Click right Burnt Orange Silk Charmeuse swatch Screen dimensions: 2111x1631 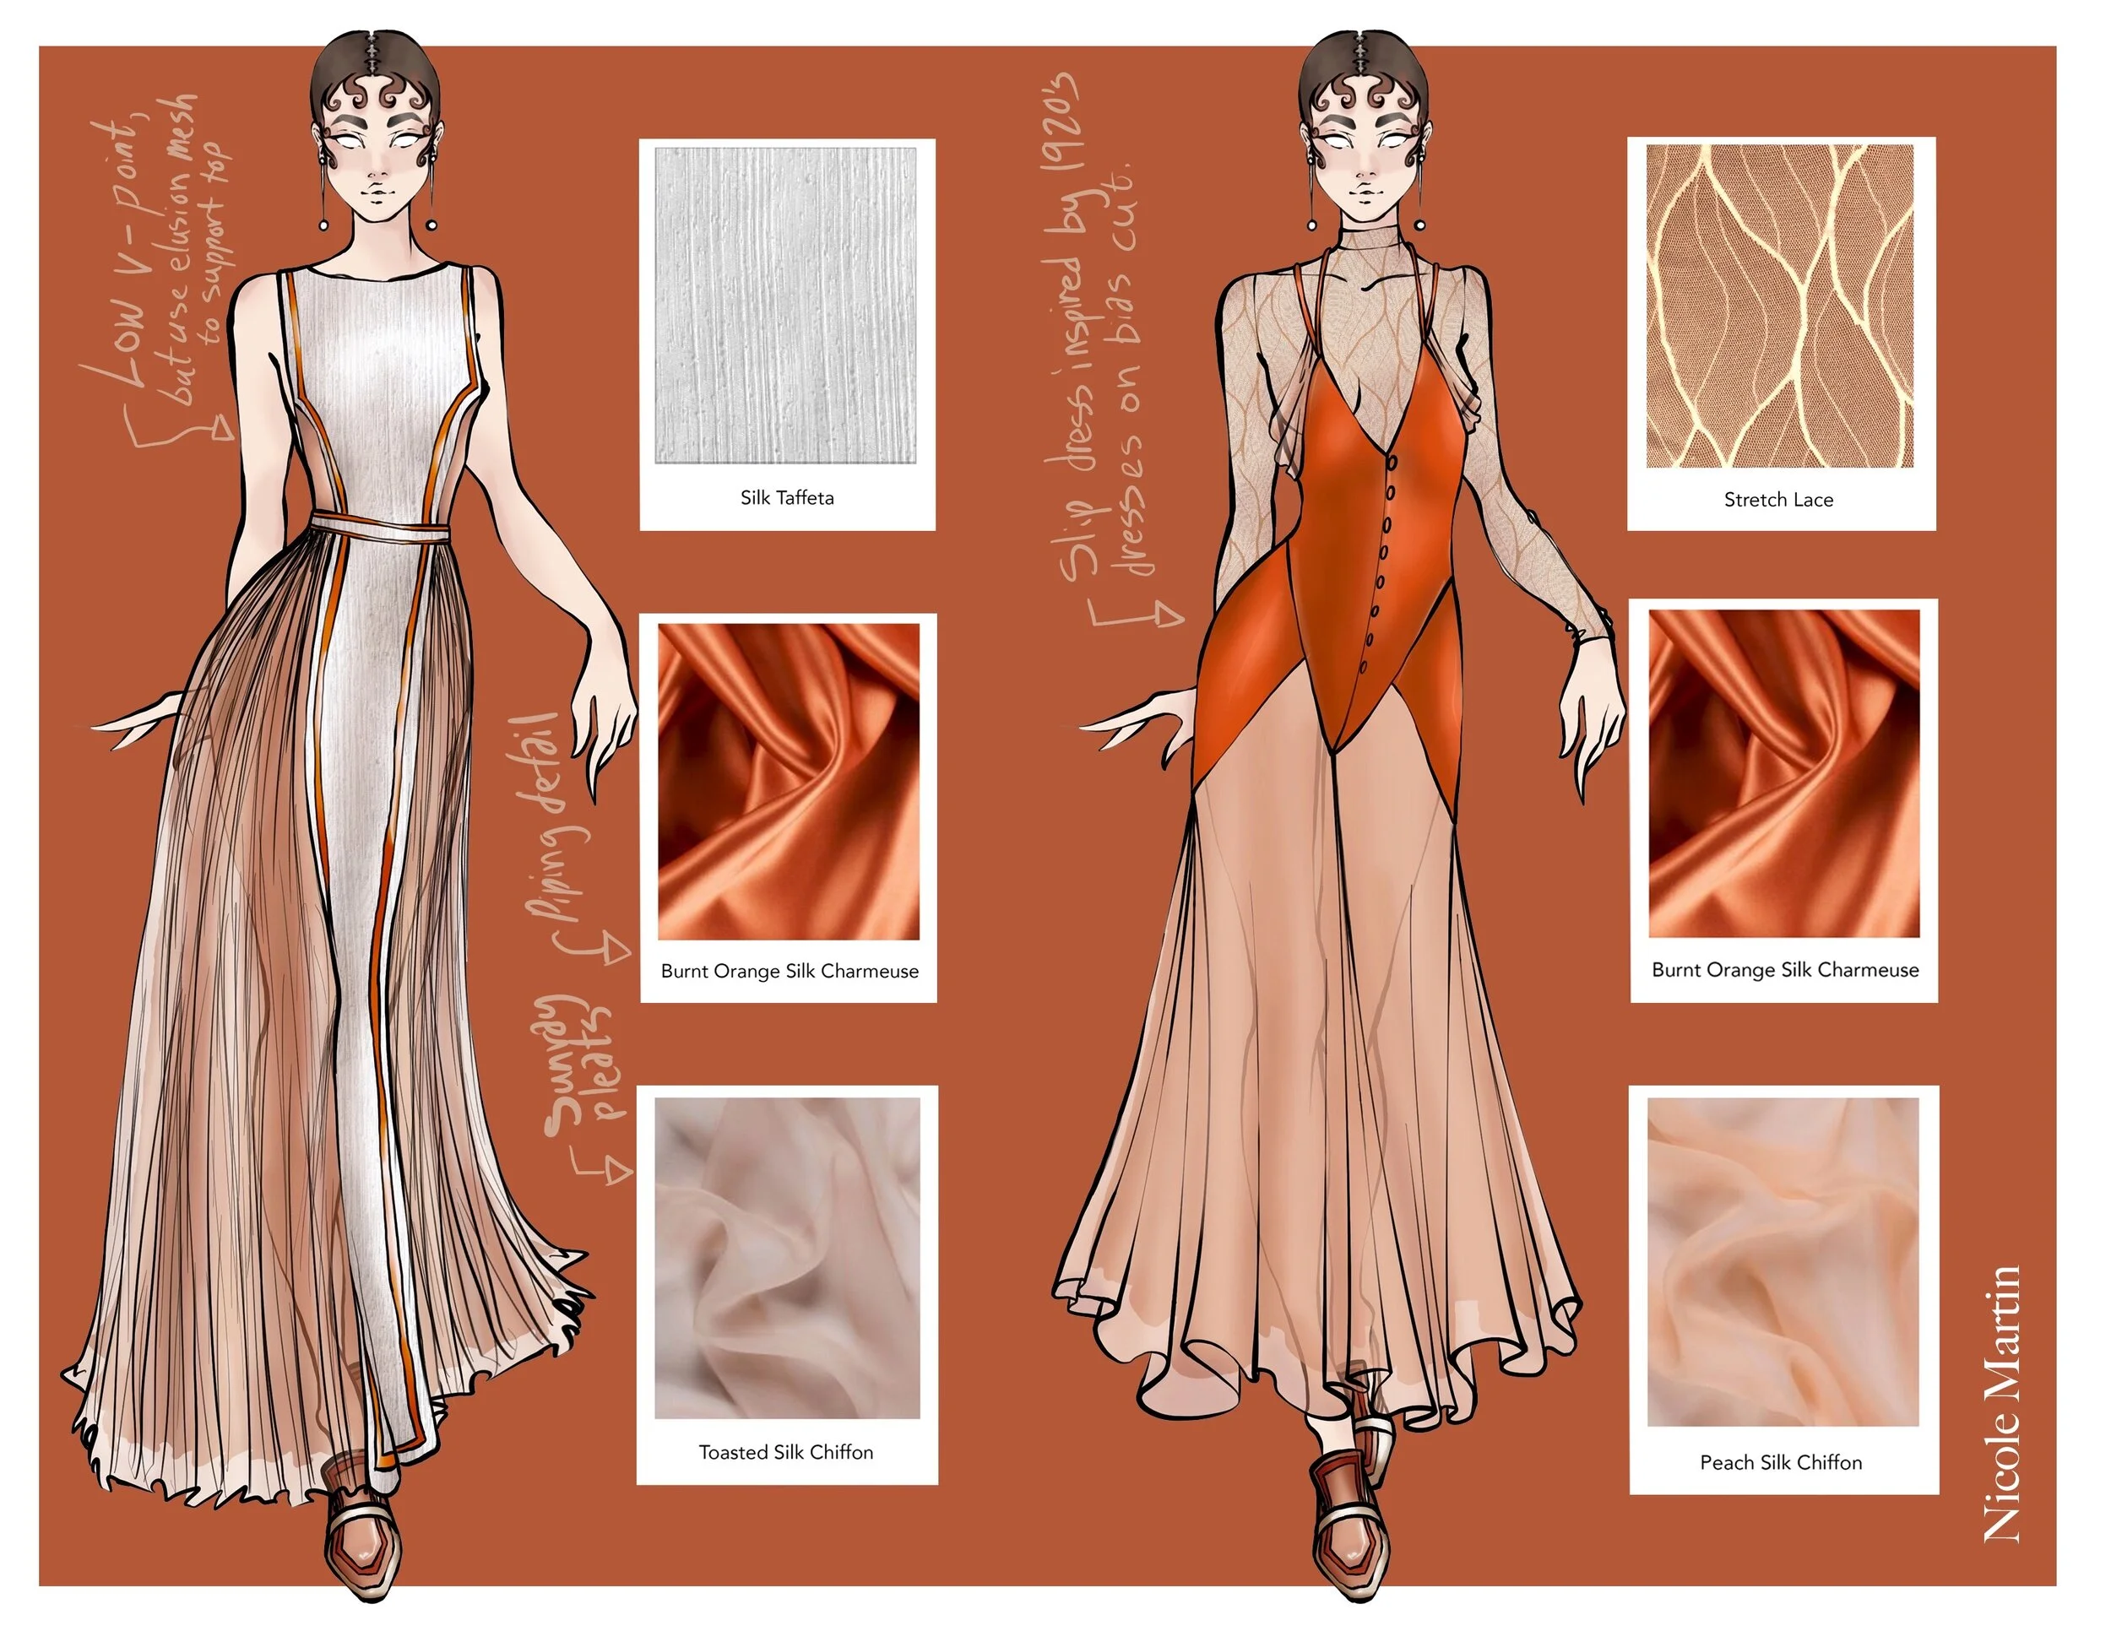[x=1783, y=773]
